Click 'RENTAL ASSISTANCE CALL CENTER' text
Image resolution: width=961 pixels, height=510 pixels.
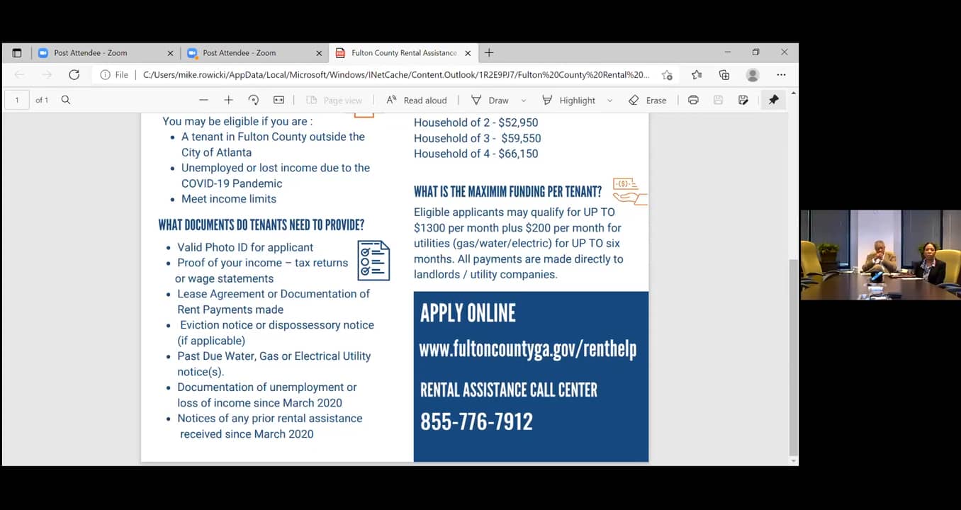pyautogui.click(x=509, y=390)
